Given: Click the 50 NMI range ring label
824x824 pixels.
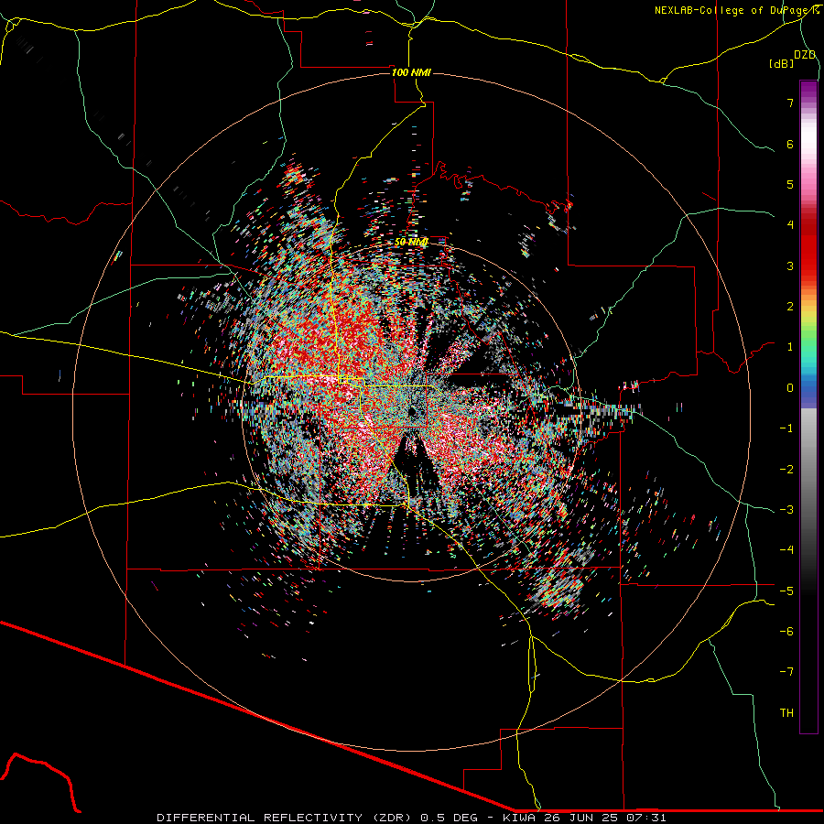Looking at the screenshot, I should pos(411,242).
